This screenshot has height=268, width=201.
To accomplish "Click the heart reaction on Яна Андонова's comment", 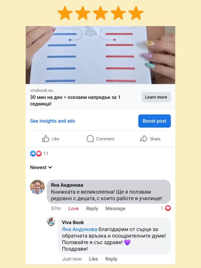I will point(168,208).
